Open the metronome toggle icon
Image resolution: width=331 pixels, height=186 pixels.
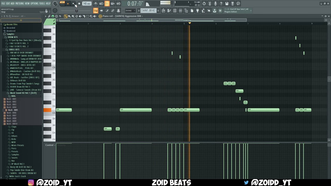tap(96, 4)
